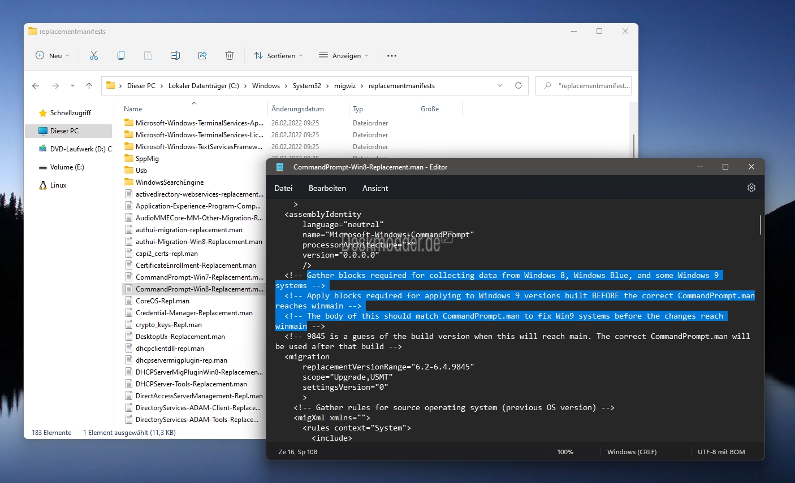Open the Anzeigen dropdown

click(344, 55)
